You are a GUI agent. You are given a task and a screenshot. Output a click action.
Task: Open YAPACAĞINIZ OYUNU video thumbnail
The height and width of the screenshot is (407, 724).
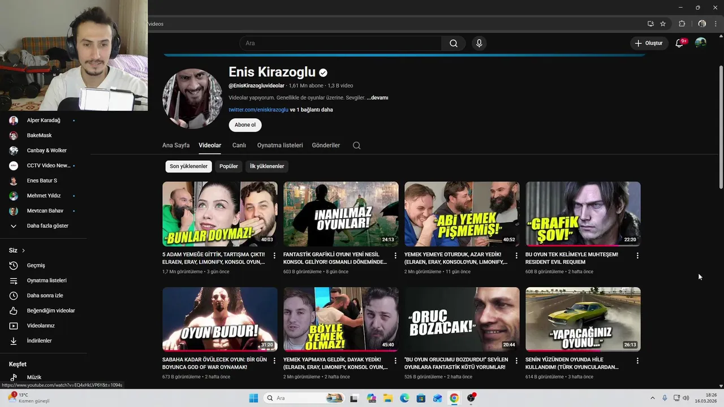583,319
